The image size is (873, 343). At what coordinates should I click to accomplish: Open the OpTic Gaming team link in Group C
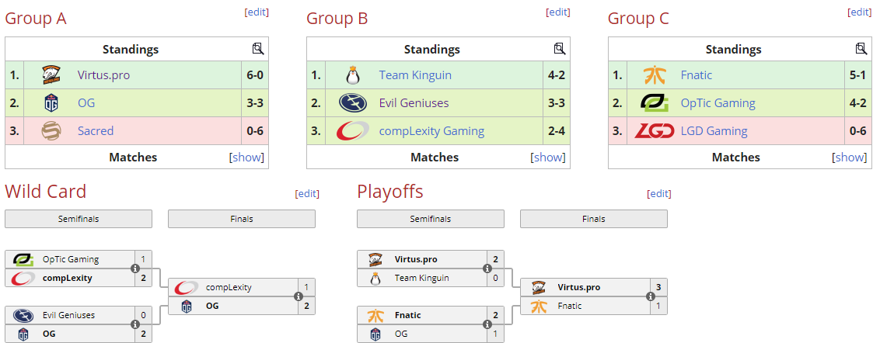718,103
